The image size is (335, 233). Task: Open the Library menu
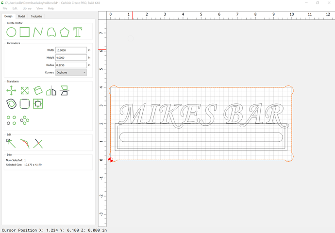pos(27,8)
